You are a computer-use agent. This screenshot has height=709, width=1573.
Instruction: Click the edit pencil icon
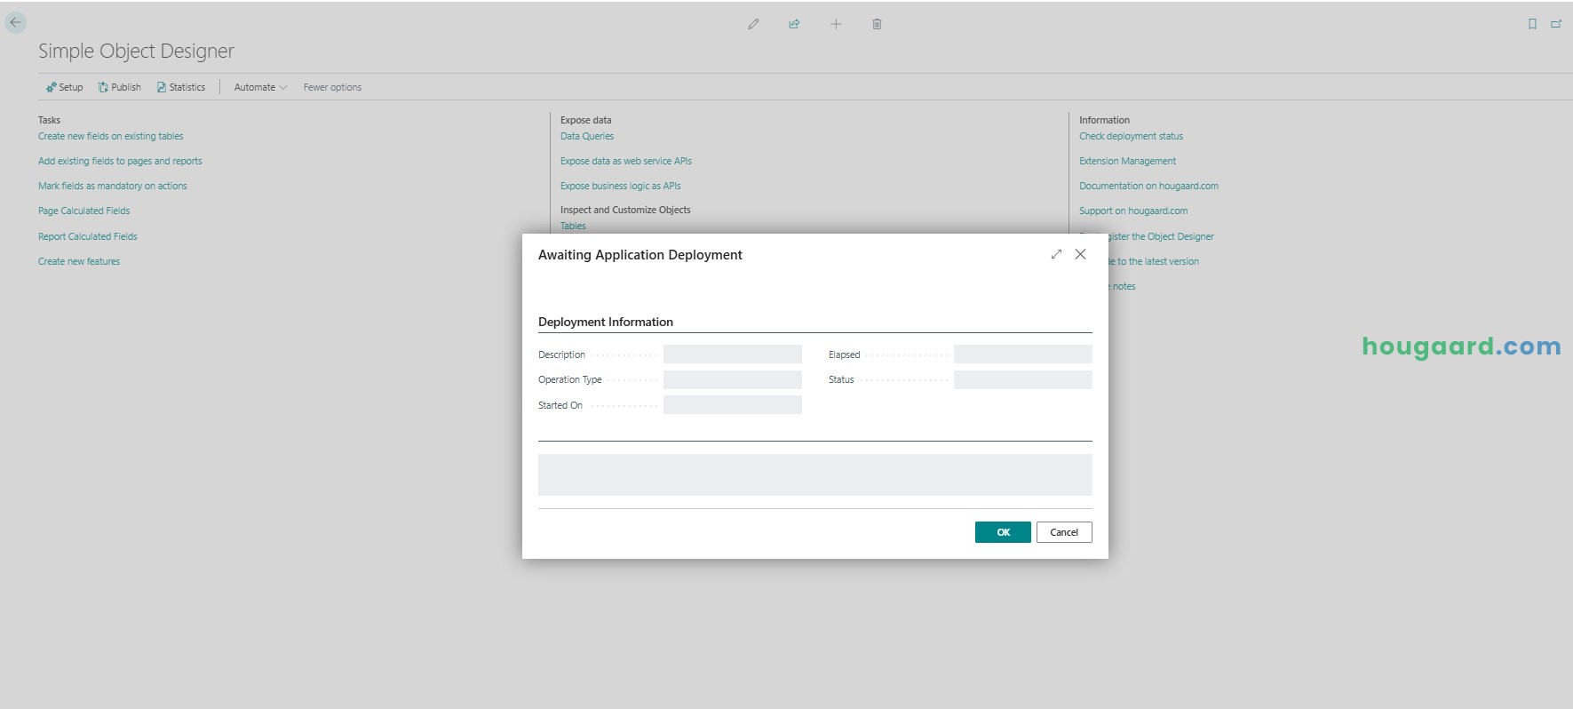click(753, 24)
